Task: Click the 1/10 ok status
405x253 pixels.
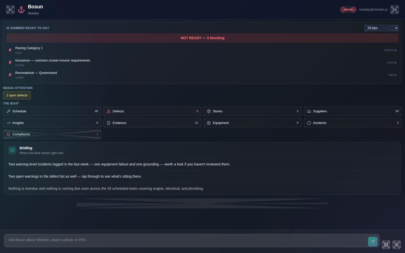Action: (x=392, y=62)
